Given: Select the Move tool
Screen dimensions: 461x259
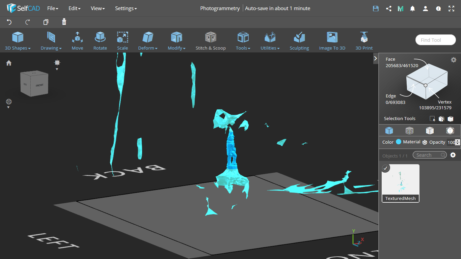Looking at the screenshot, I should [x=77, y=41].
